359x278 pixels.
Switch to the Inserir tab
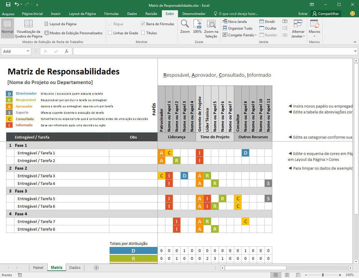tap(56, 14)
